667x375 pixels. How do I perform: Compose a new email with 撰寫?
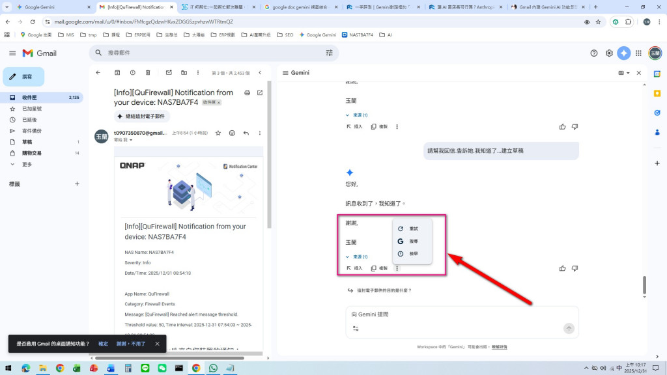[x=24, y=77]
